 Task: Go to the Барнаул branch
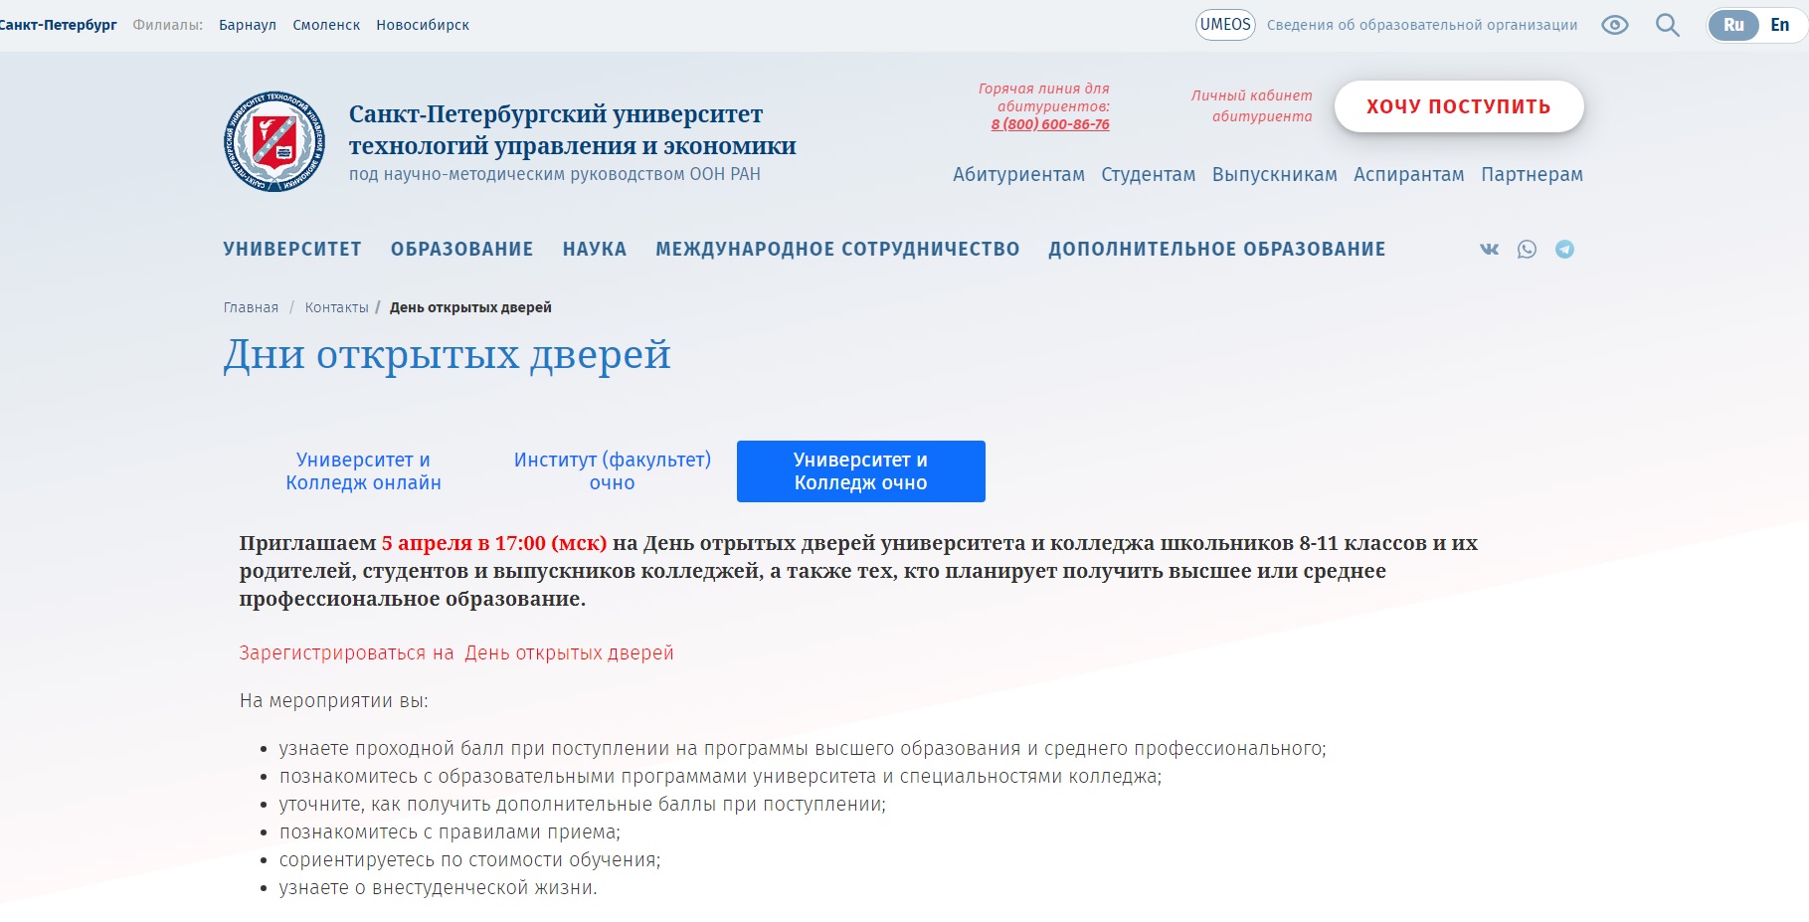click(x=248, y=26)
